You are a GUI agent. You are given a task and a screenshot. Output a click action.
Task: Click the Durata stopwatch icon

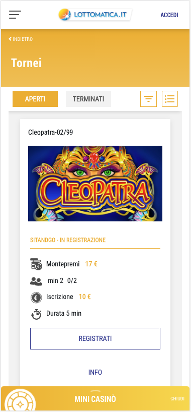coord(36,314)
